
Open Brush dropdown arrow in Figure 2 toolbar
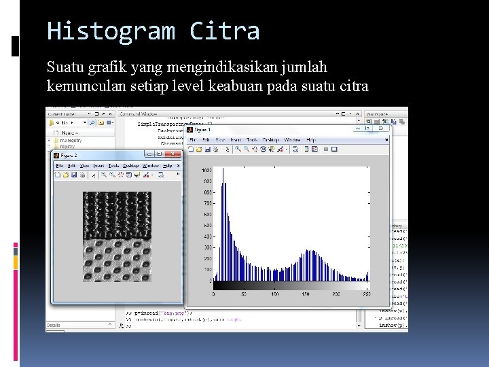pyautogui.click(x=152, y=175)
